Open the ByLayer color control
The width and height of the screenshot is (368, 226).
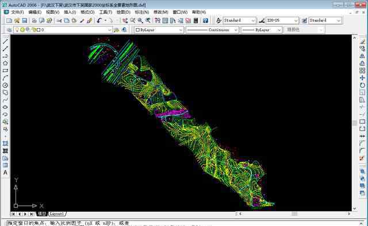(159, 30)
